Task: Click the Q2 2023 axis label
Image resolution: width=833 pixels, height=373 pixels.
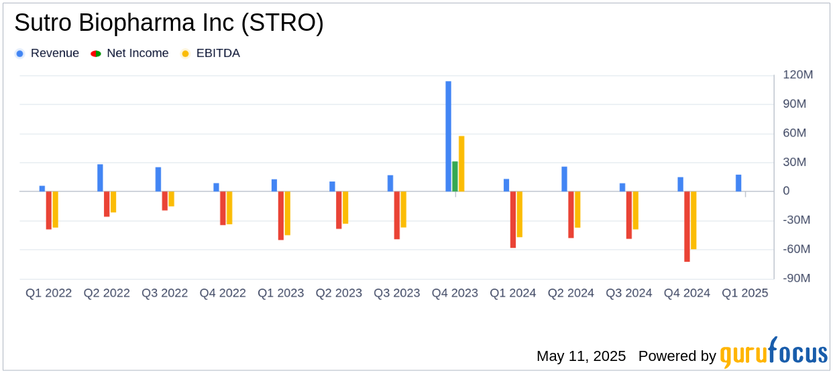Action: point(339,293)
